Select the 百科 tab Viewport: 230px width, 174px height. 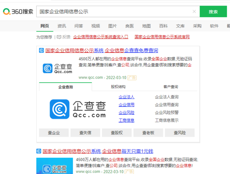[163, 26]
